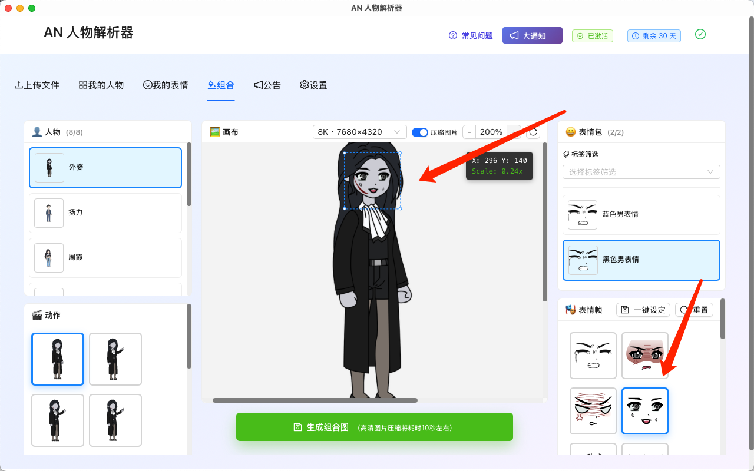Select the 蓝色男表情 expression pack

pyautogui.click(x=641, y=214)
